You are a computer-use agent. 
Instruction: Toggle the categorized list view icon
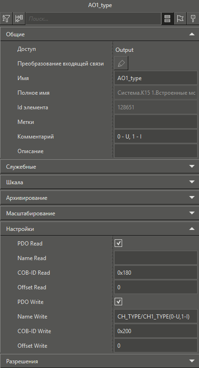coord(167,18)
